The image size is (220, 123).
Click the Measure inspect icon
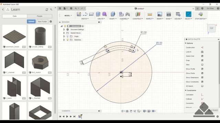[150, 14]
